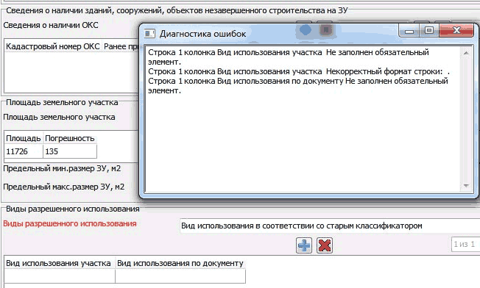Select the first error line in the diagnostics
This screenshot has height=288, width=480.
coord(289,57)
